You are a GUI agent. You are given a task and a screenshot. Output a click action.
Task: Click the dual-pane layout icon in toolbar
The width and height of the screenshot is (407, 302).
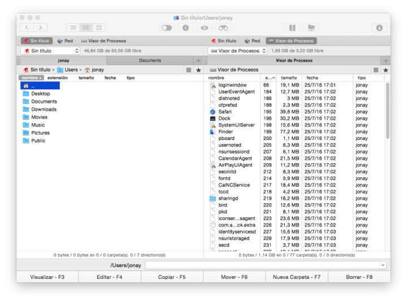click(x=292, y=28)
